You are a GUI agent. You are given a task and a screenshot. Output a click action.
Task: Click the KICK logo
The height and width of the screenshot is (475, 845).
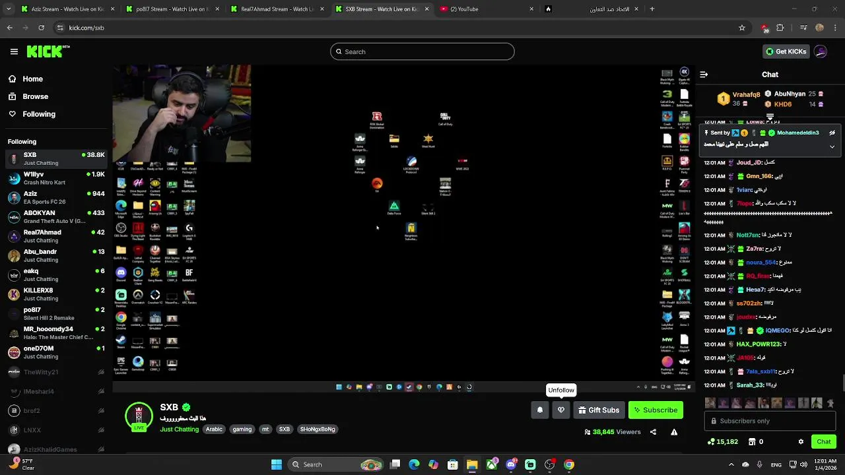48,51
